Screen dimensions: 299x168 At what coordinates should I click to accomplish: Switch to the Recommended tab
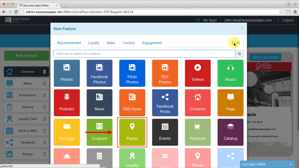tap(69, 43)
